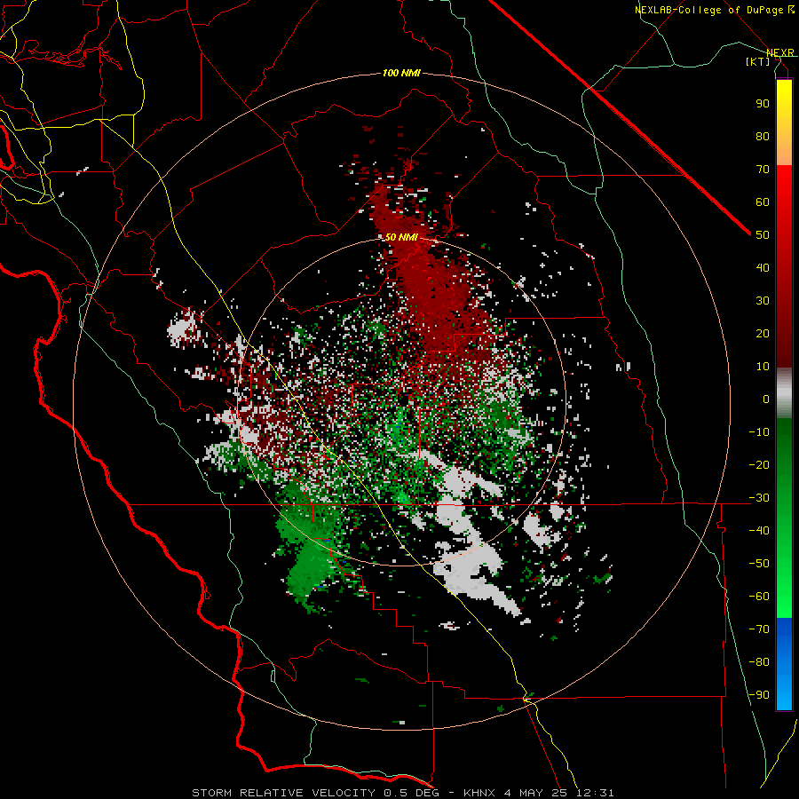Click the 40 value on velocity scale
799x799 pixels.
(763, 267)
